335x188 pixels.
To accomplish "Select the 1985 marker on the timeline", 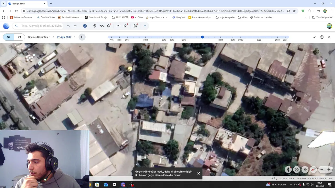I will coord(111,37).
